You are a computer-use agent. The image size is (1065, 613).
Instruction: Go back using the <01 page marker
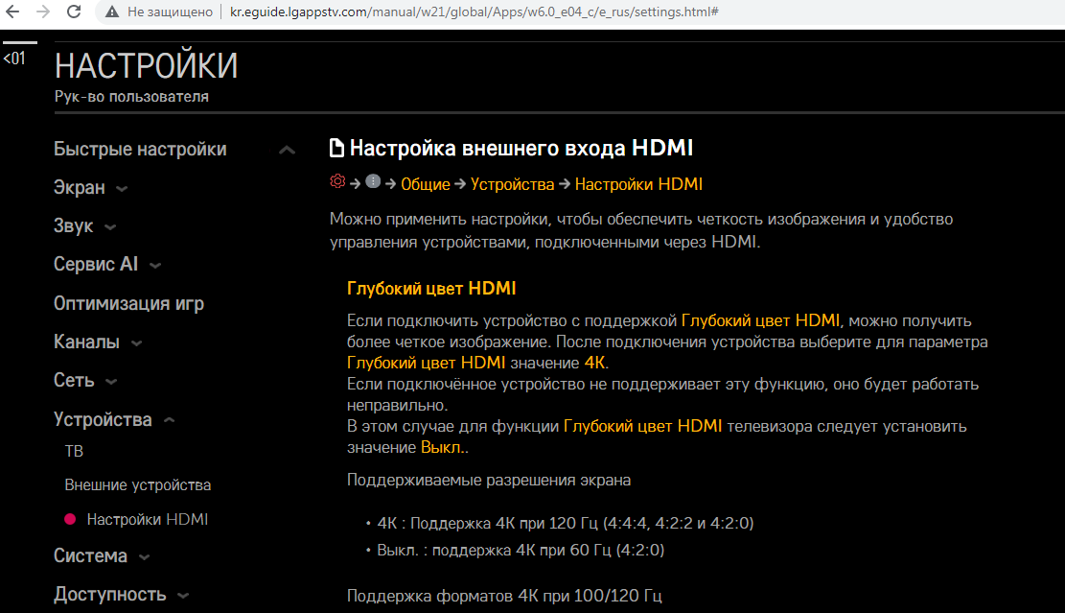pyautogui.click(x=14, y=59)
